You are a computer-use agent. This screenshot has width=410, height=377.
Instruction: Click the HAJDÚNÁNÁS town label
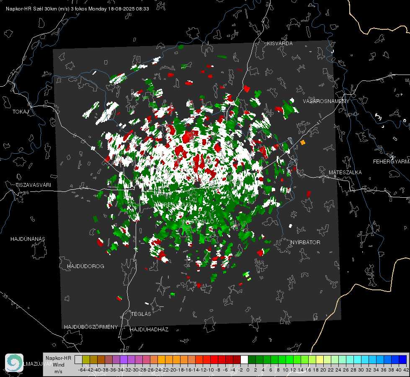point(28,239)
